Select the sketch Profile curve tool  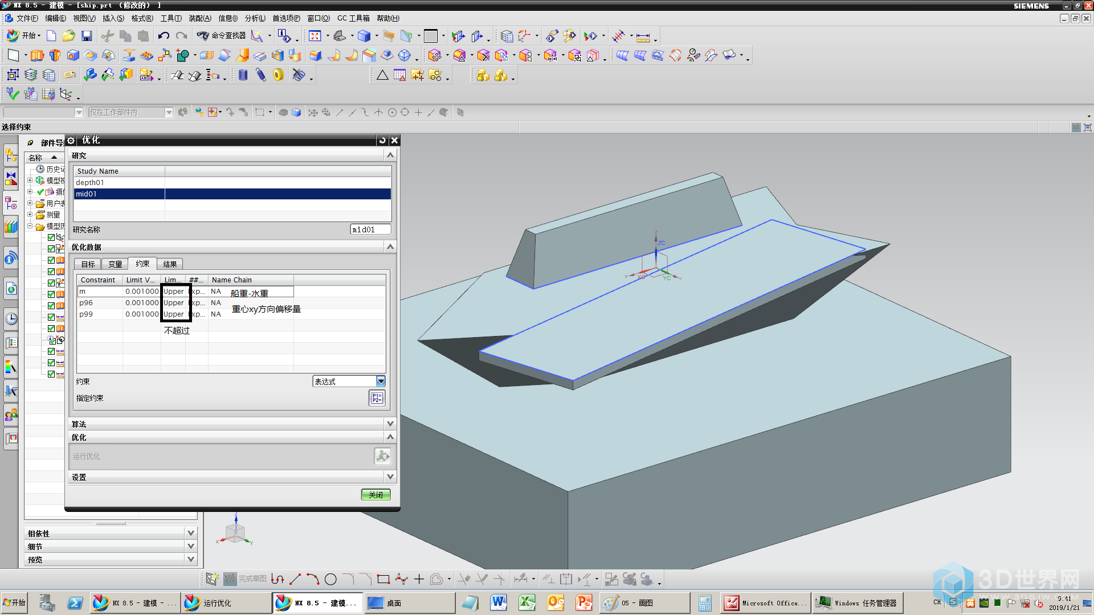277,579
